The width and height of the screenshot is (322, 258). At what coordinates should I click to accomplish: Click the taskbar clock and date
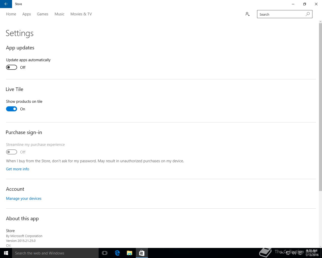312,253
